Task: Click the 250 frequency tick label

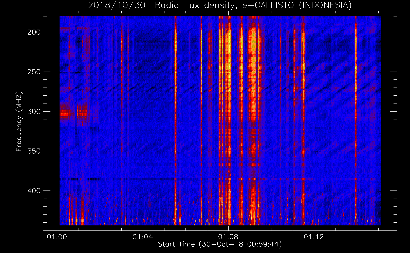Action: 34,72
